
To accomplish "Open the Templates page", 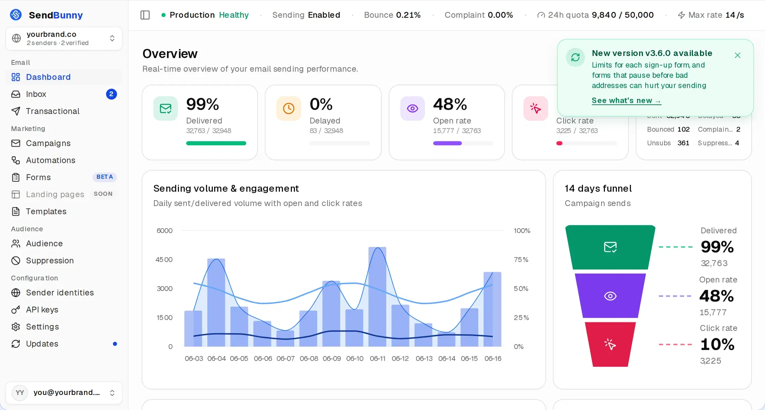I will 64,211.
